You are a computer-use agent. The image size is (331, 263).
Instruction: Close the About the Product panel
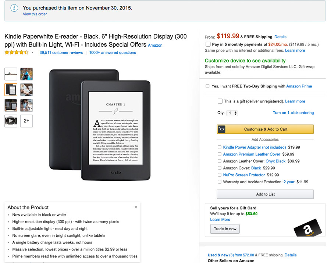coord(136,207)
